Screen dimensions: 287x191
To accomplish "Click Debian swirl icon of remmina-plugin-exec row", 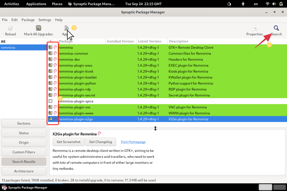I will [55, 65].
